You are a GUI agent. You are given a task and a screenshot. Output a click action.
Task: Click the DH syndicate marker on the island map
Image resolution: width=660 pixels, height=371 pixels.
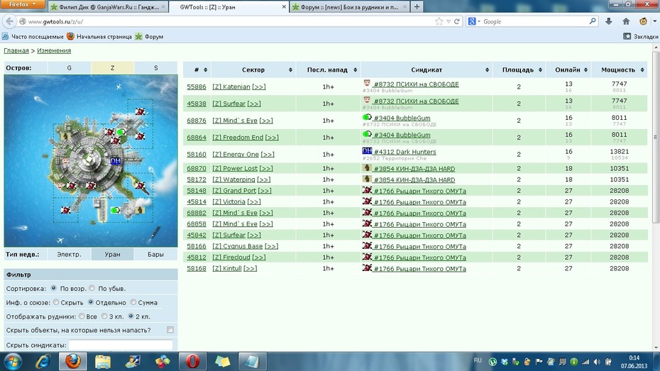(x=116, y=161)
